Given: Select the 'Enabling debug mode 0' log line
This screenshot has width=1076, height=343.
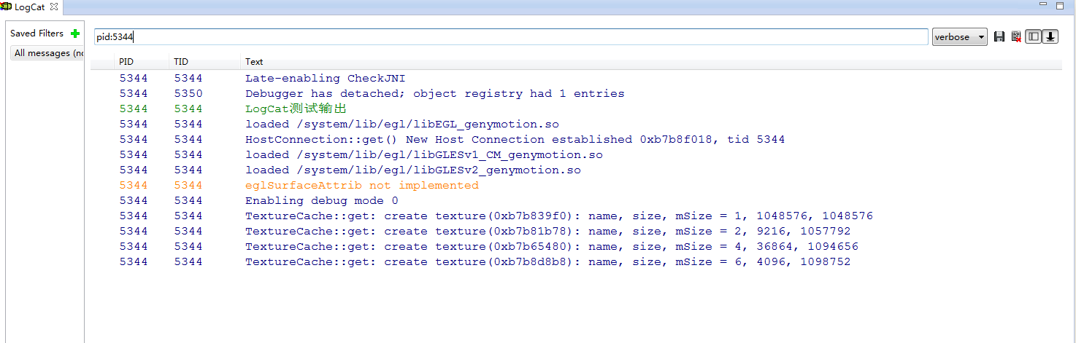Looking at the screenshot, I should (576, 201).
